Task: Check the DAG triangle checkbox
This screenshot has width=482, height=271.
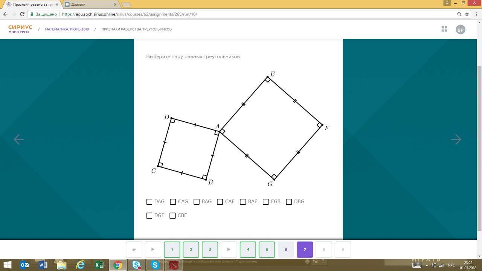Action: pyautogui.click(x=149, y=202)
